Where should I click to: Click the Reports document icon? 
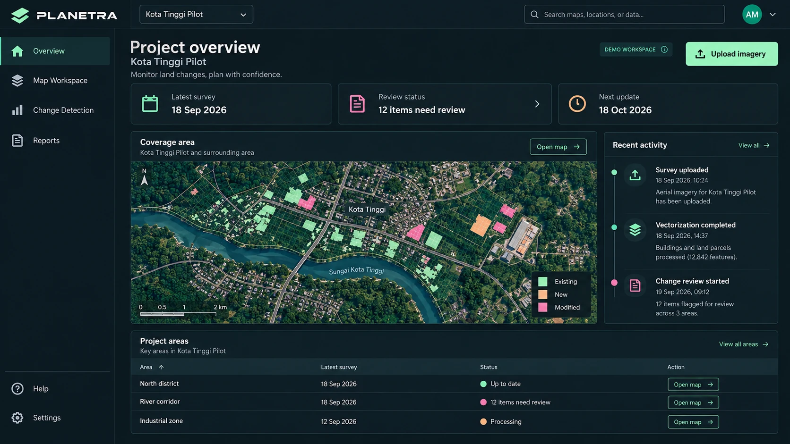pos(17,141)
